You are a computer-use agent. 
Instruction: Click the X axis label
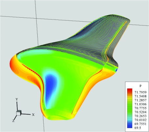pos(33,115)
